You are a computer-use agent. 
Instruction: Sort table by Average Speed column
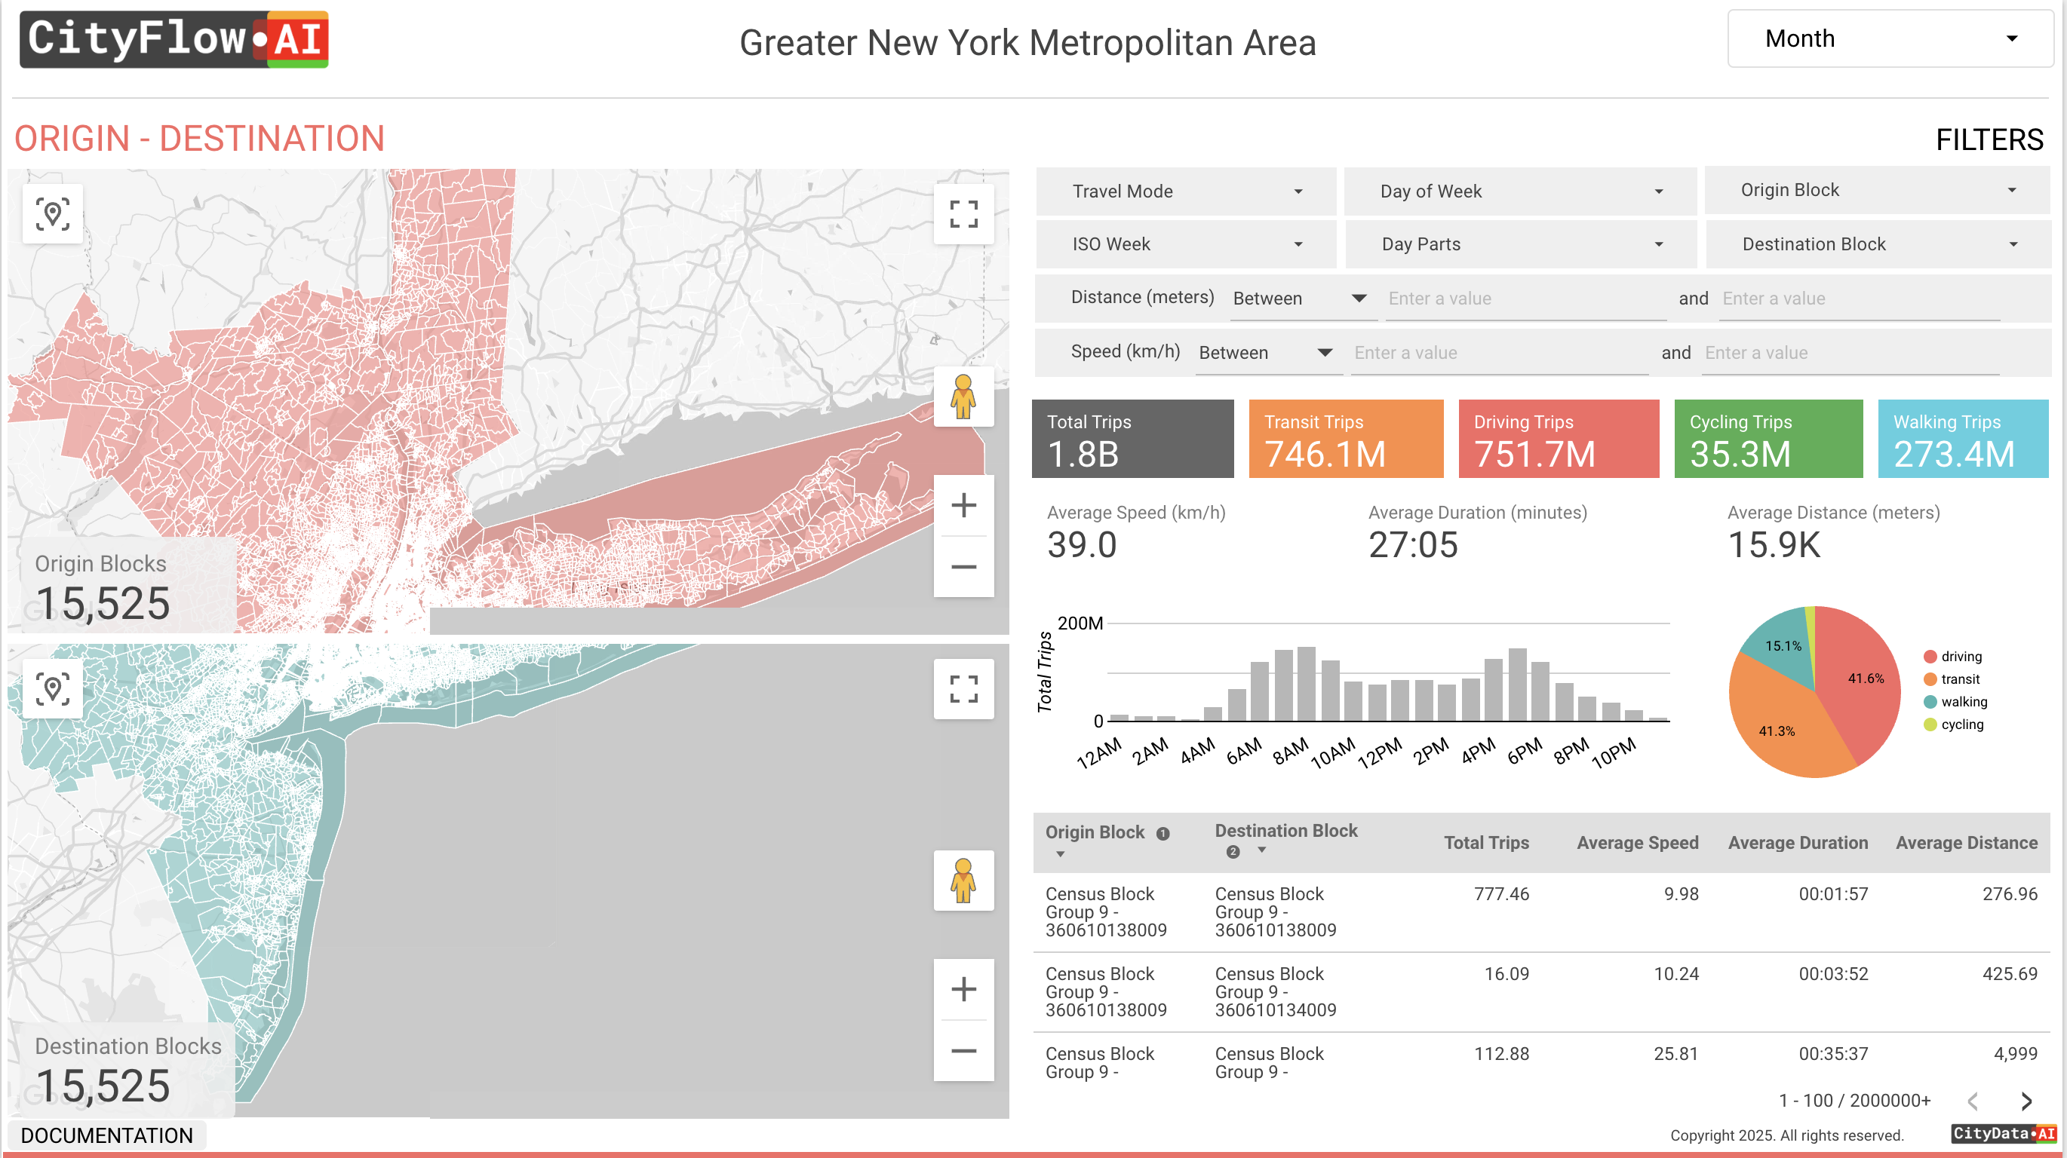[x=1637, y=843]
